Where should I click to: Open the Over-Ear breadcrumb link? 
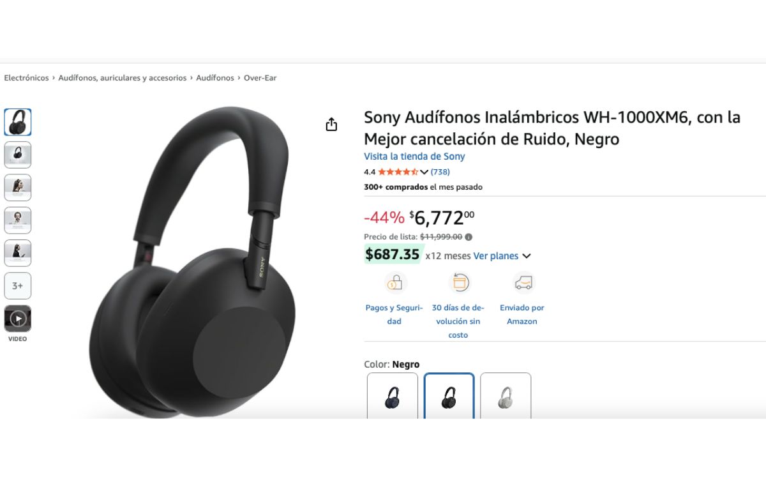260,78
